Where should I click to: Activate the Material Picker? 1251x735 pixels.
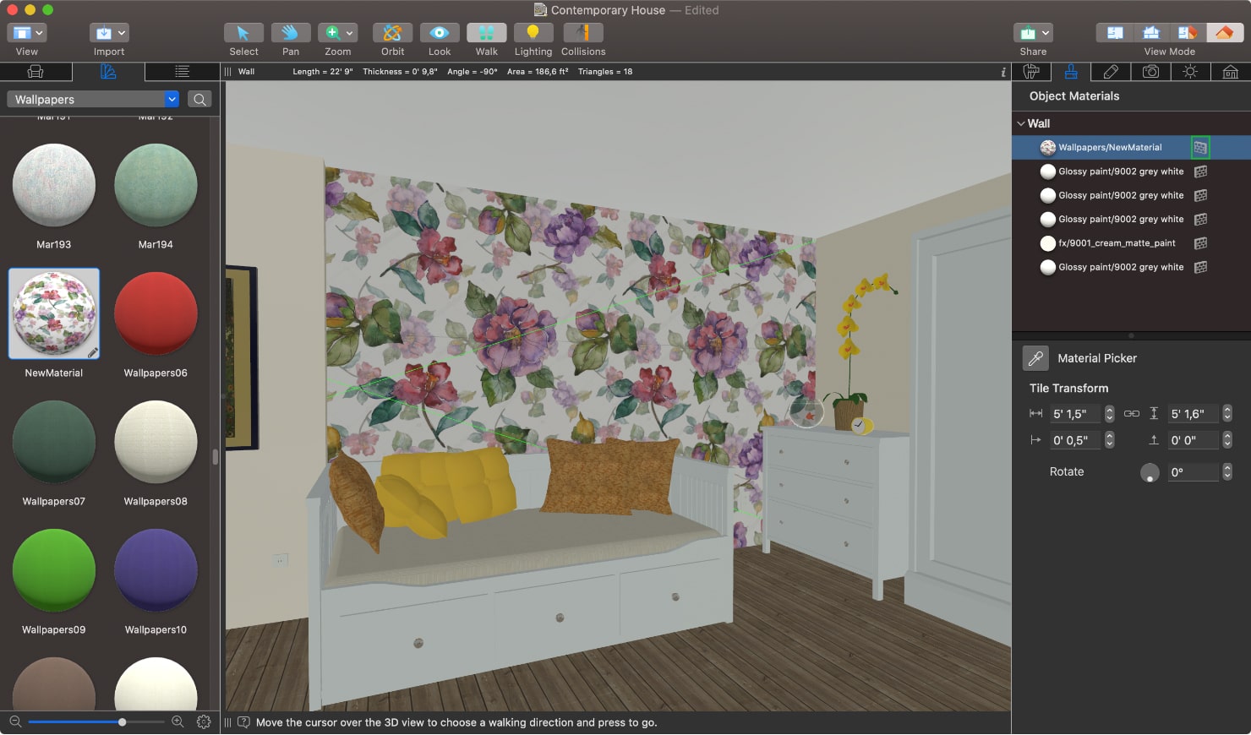[x=1035, y=357]
